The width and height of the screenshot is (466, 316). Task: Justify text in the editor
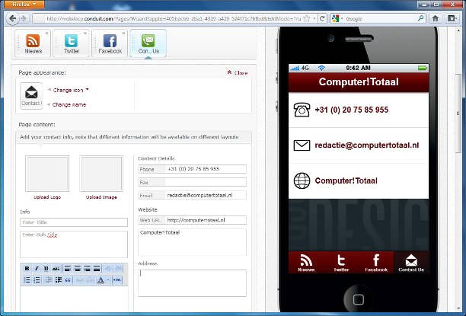(x=97, y=269)
